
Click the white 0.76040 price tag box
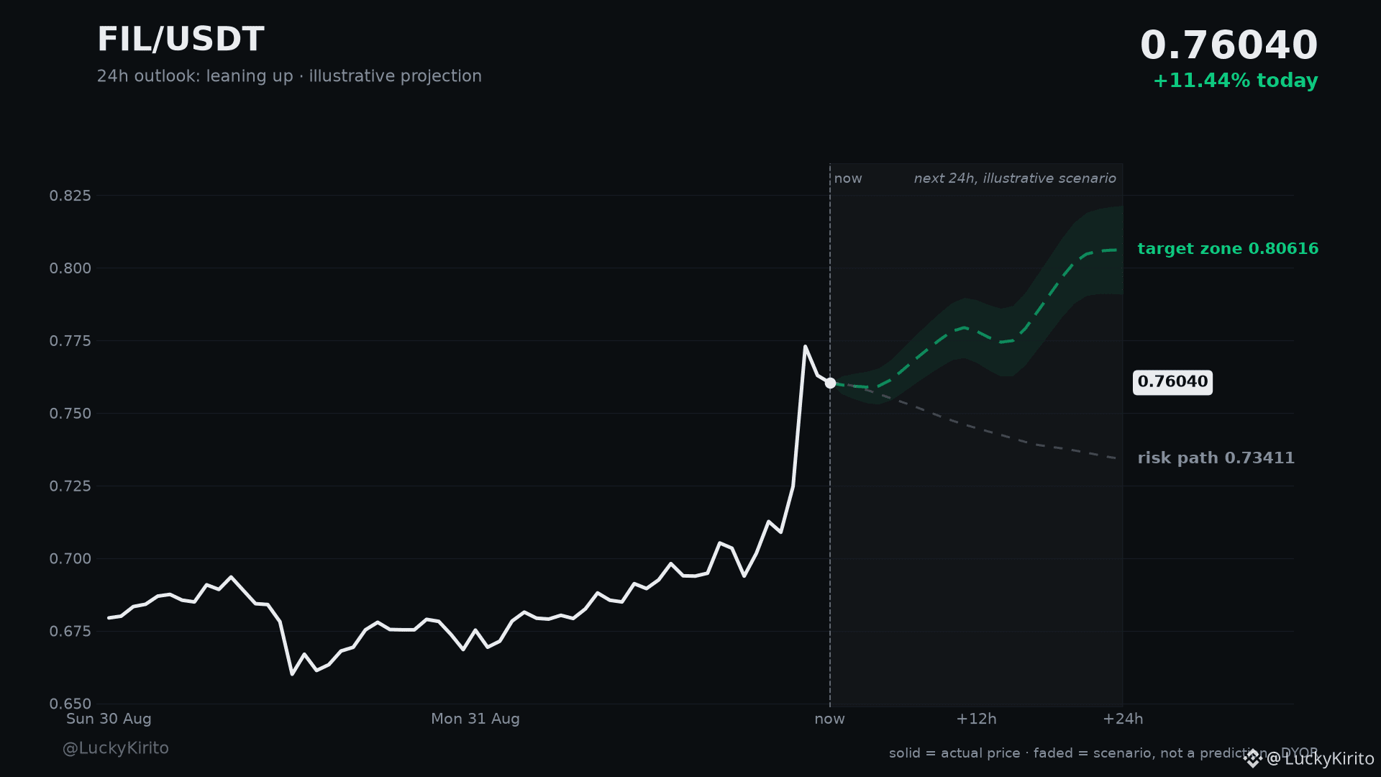[1172, 382]
